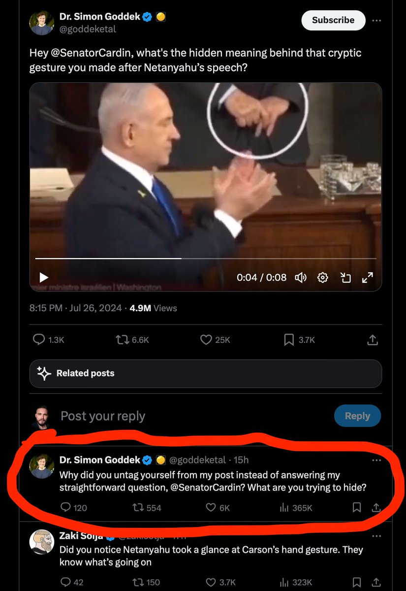Toggle picture-in-picture for the video
Image resolution: width=406 pixels, height=591 pixels.
[345, 277]
